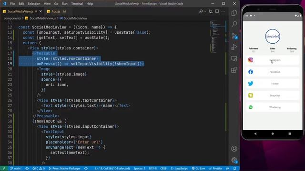Tap the WhatsApp row in phone emulator

[x=273, y=107]
